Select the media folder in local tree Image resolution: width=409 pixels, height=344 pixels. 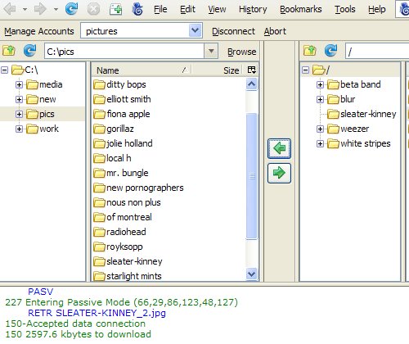click(44, 84)
